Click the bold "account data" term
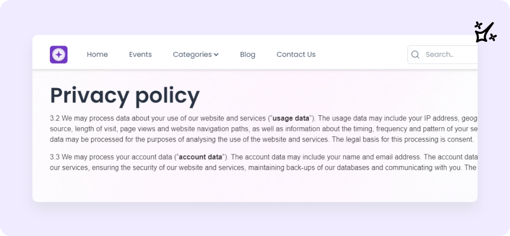This screenshot has height=236, width=510. [200, 157]
